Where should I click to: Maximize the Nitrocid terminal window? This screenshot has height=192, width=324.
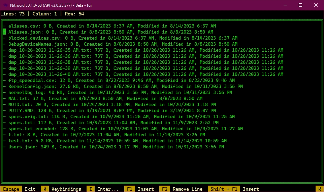click(x=300, y=5)
